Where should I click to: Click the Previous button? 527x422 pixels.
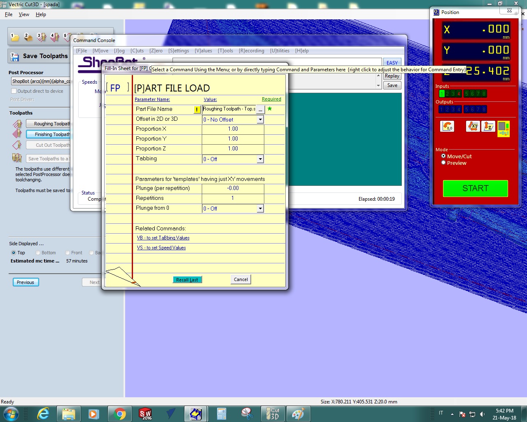click(x=26, y=282)
